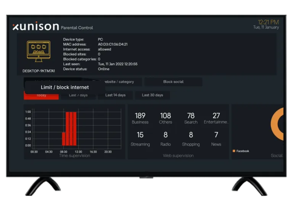Click the Parental Control title text
Image resolution: width=293 pixels, height=213 pixels.
pos(77,28)
